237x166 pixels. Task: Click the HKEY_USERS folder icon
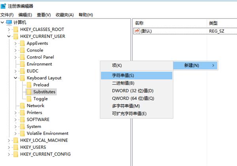tap(16, 147)
